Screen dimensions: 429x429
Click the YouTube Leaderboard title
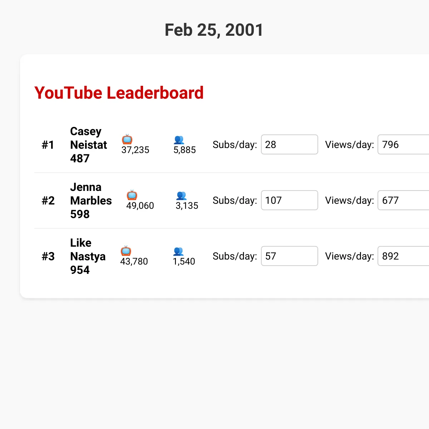coord(119,93)
